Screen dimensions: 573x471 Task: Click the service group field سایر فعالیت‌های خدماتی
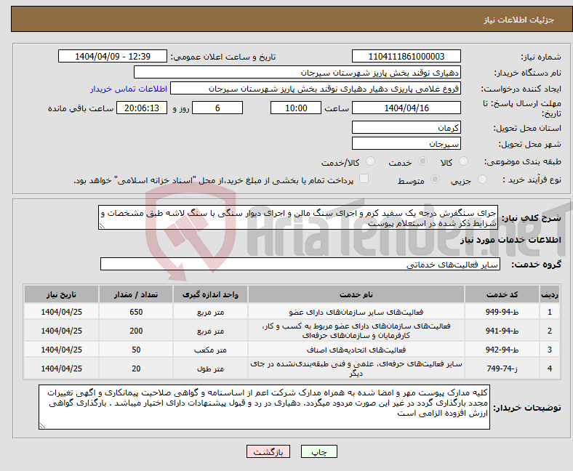[300, 264]
